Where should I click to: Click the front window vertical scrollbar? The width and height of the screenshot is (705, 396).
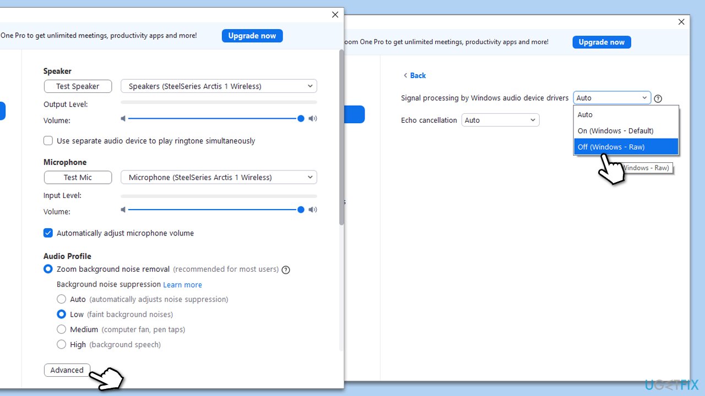pyautogui.click(x=341, y=137)
